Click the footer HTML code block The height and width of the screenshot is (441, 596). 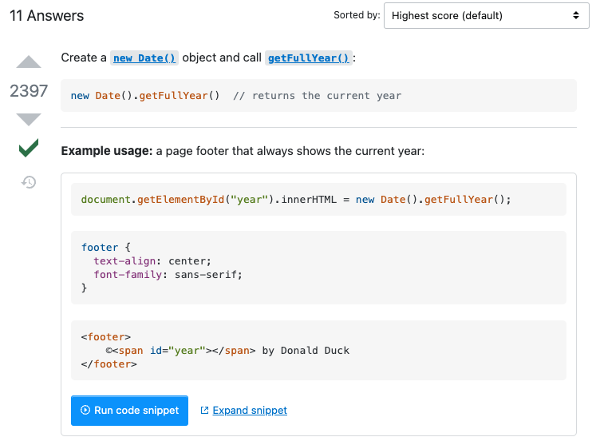point(318,351)
